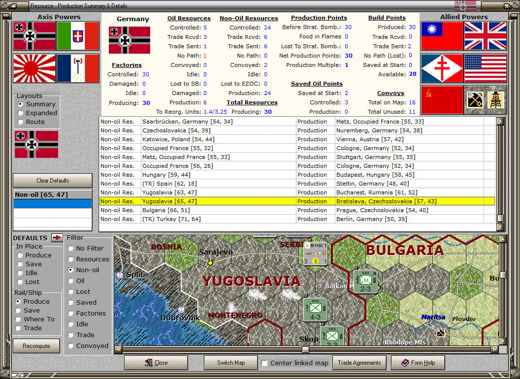Click the oil derrick icon
The height and width of the screenshot is (379, 520).
(496, 100)
